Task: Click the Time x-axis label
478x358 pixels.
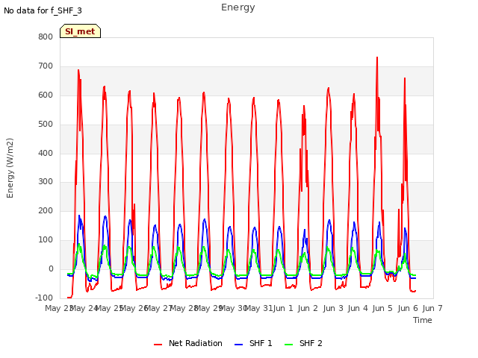Action: coord(423,320)
